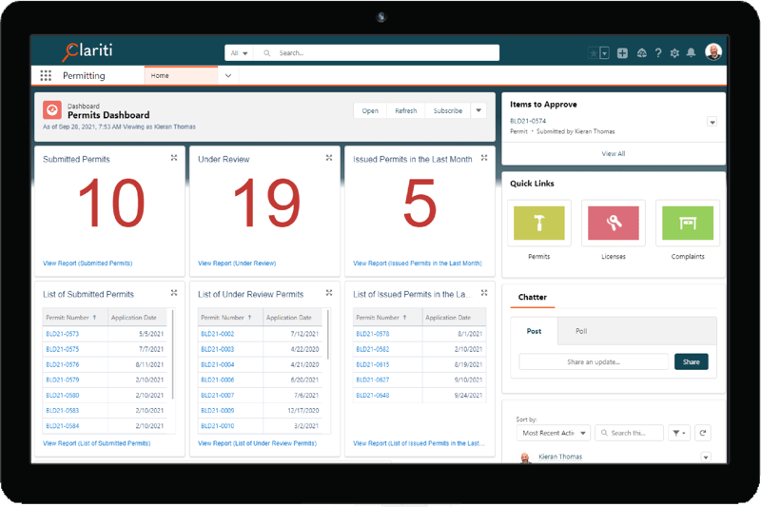The width and height of the screenshot is (761, 507).
Task: Open the favorites list dropdown arrow
Action: [x=604, y=53]
